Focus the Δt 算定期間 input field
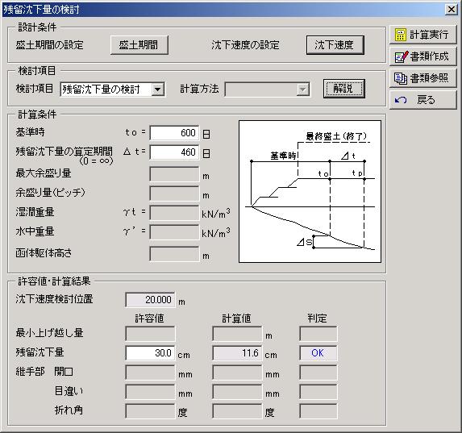This screenshot has width=462, height=433. click(174, 152)
